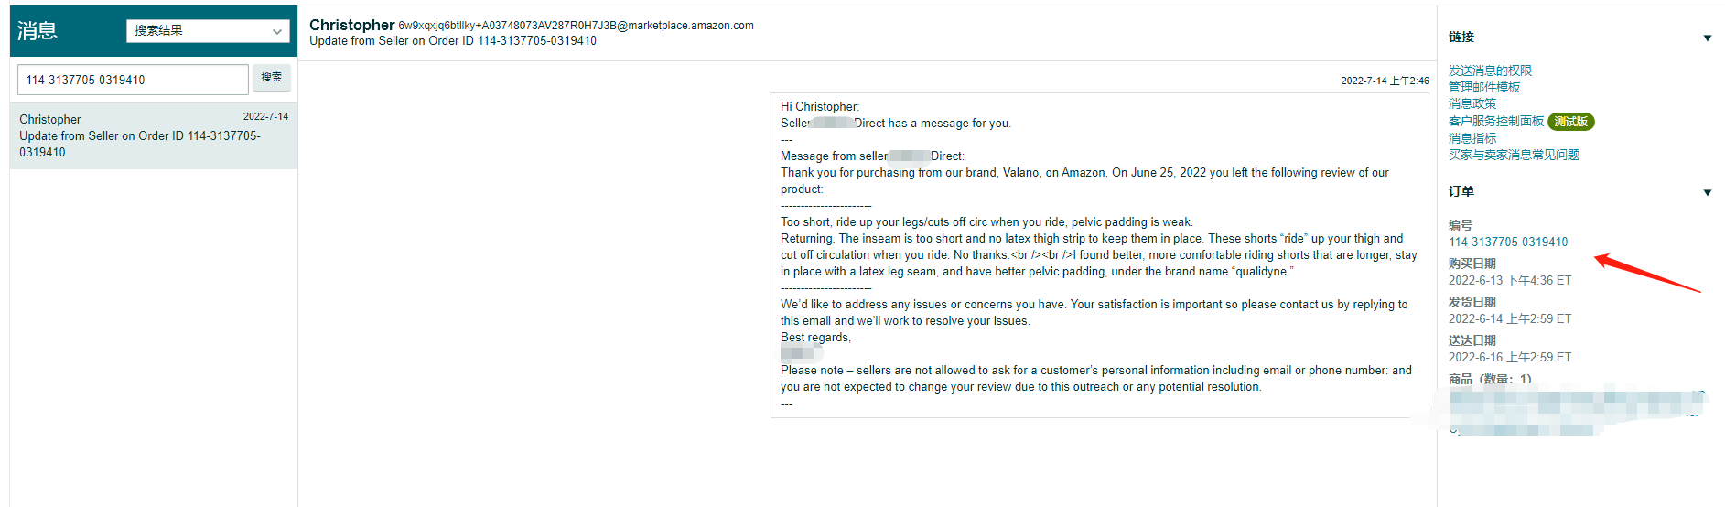Click the message body starting Hi Christopher

[1098, 254]
